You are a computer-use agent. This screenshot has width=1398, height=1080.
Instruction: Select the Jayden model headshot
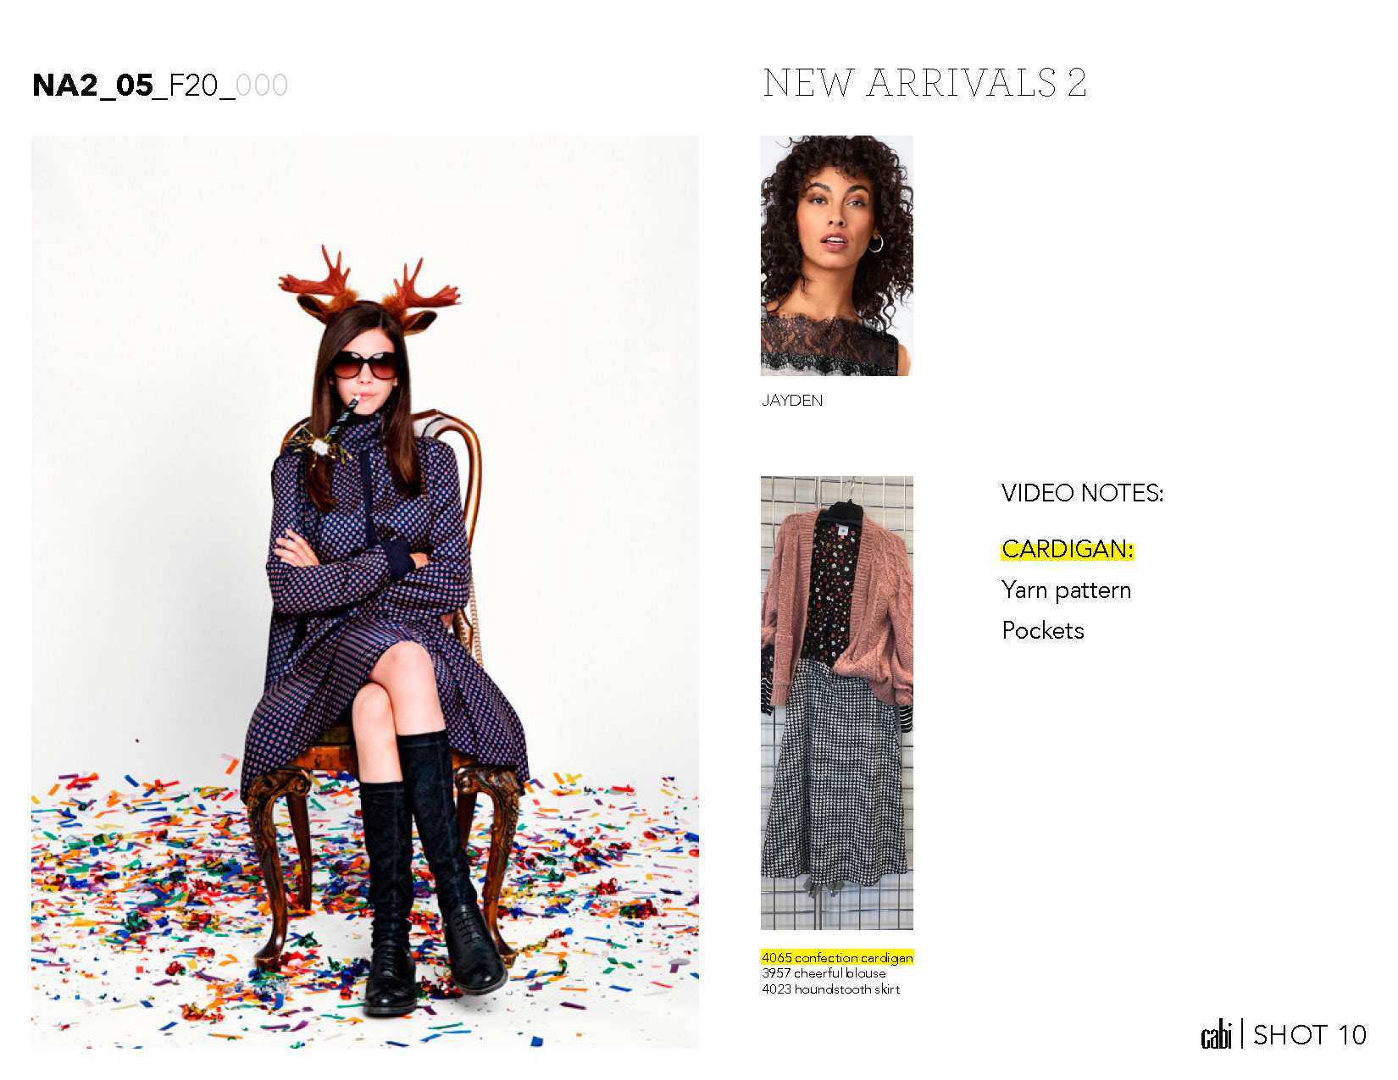pyautogui.click(x=837, y=256)
